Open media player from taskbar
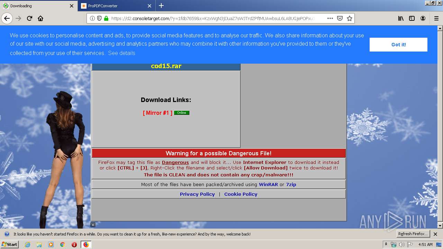The width and height of the screenshot is (443, 249). point(51,245)
